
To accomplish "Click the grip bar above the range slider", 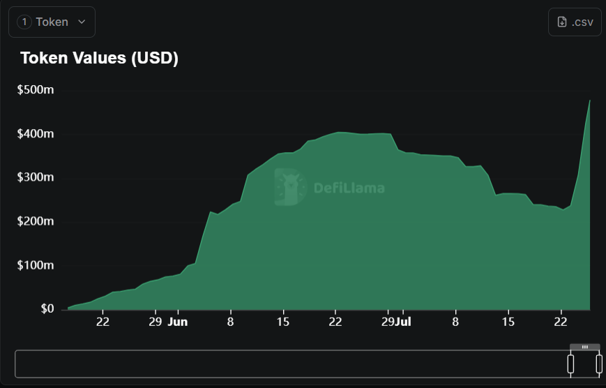I will pos(585,347).
